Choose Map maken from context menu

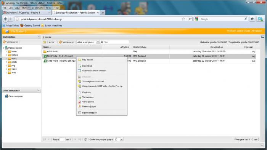[x=102, y=60]
